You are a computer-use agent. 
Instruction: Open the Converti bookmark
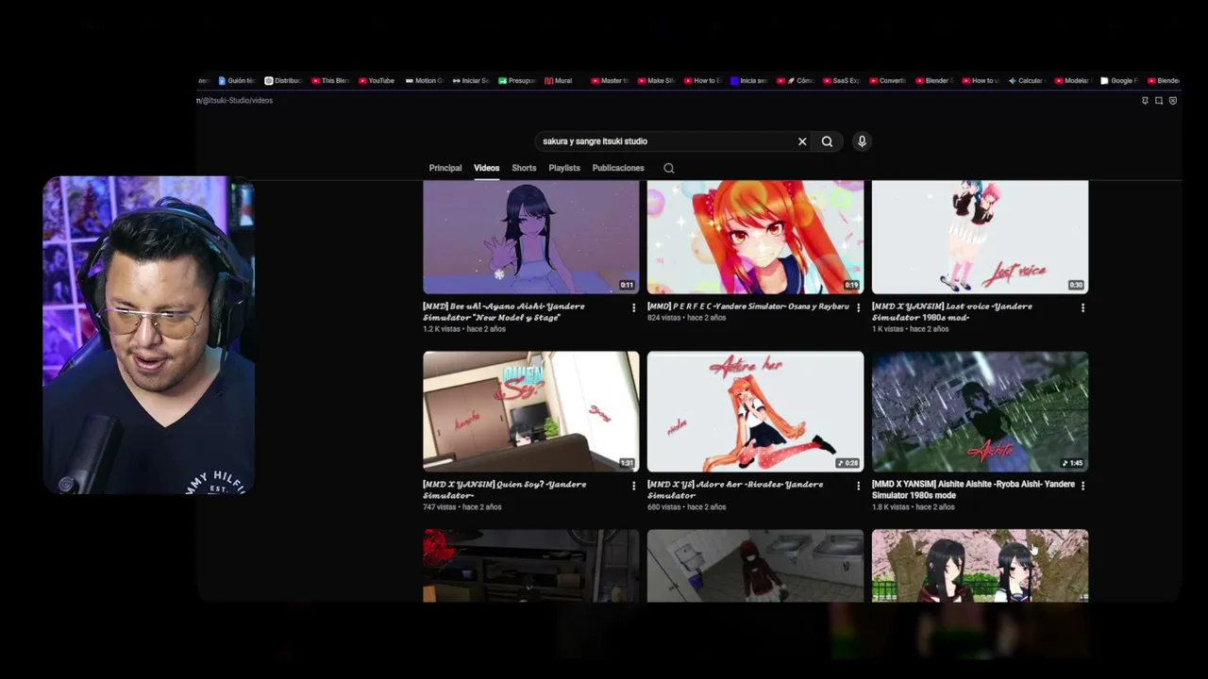[x=887, y=81]
